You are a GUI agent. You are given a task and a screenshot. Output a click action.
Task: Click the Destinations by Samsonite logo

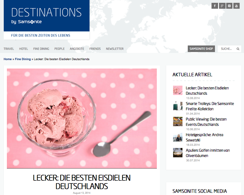47,16
